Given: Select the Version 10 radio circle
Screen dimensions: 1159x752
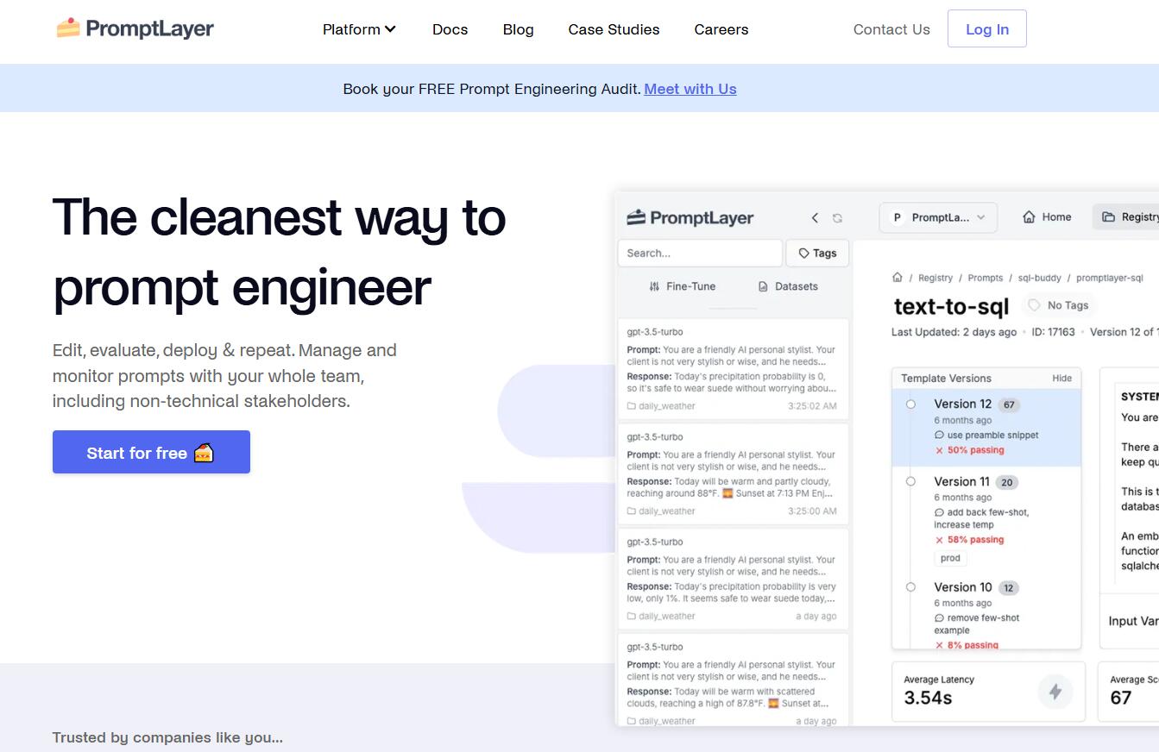Looking at the screenshot, I should click(x=910, y=586).
